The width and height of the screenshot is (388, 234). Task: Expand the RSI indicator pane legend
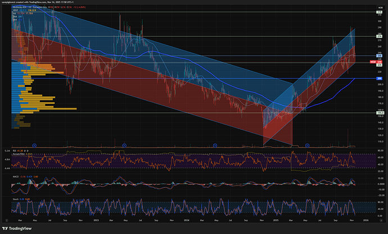tap(15, 151)
